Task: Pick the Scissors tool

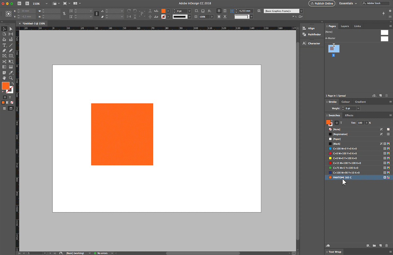Action: click(x=4, y=62)
